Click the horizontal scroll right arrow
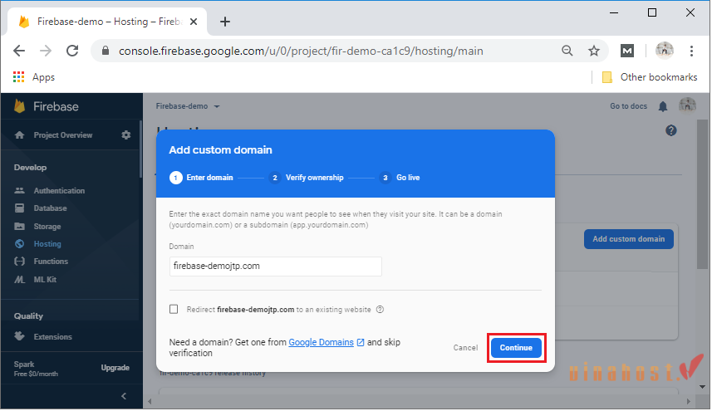 pos(689,402)
